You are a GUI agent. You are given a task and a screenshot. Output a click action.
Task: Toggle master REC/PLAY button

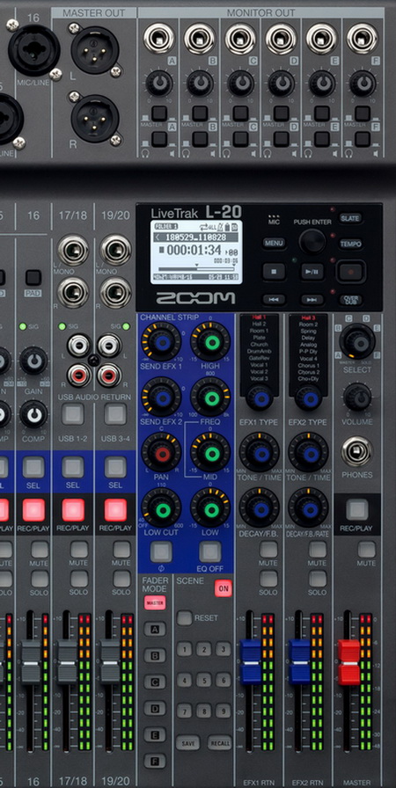(357, 509)
